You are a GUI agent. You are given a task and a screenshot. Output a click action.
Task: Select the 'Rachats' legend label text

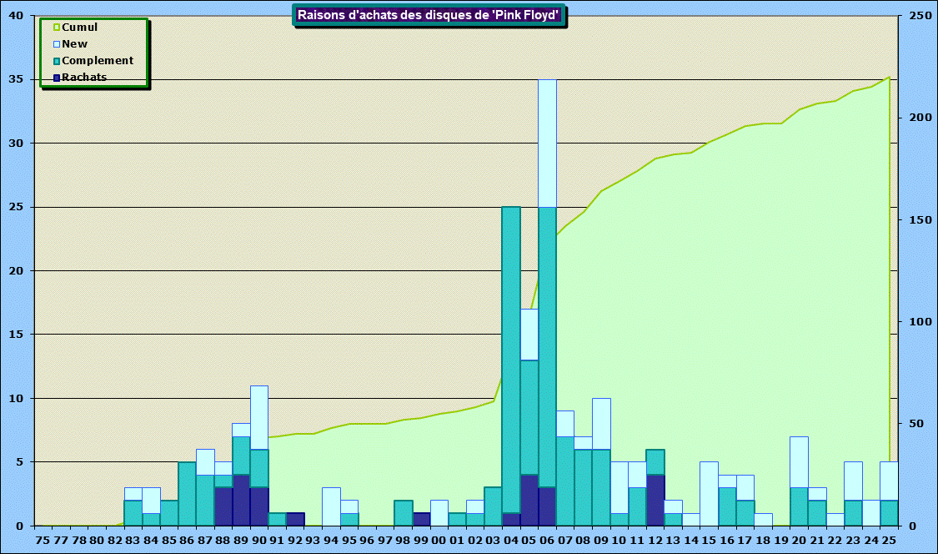click(84, 78)
